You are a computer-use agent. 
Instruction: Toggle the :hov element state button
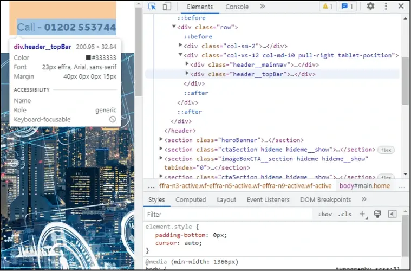[x=325, y=214]
